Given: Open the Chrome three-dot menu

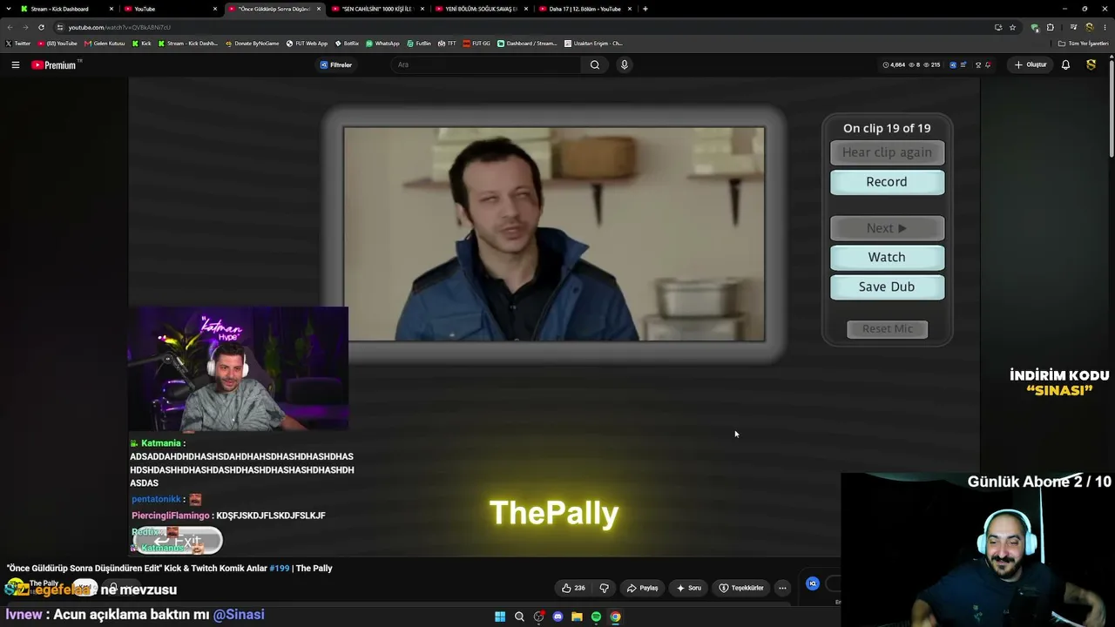Looking at the screenshot, I should point(1105,27).
